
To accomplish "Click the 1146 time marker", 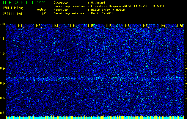I will point(109,26).
